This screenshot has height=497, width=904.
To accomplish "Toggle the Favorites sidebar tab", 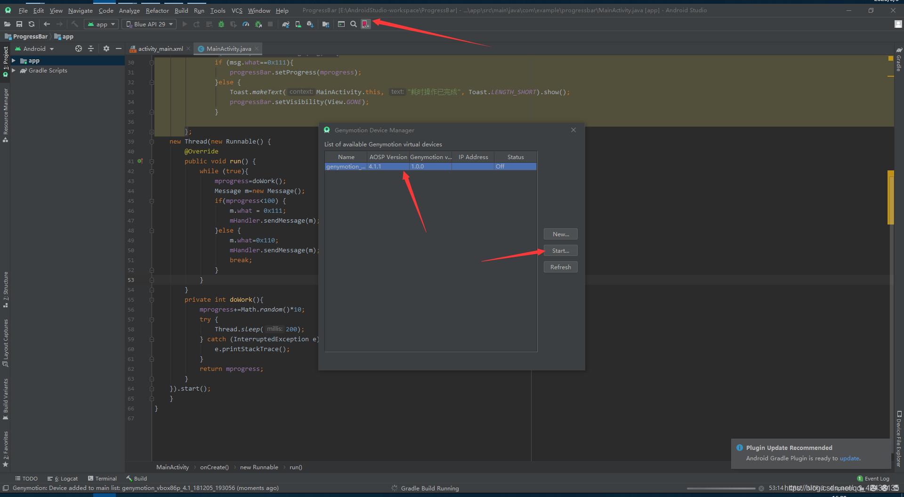I will (6, 449).
